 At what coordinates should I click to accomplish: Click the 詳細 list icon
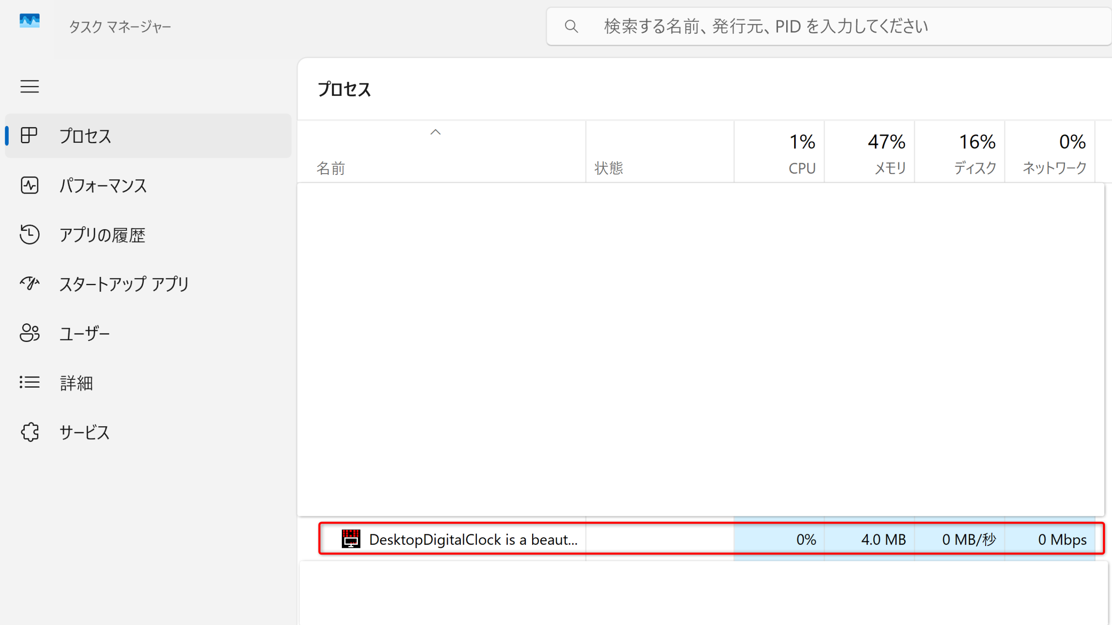point(29,382)
